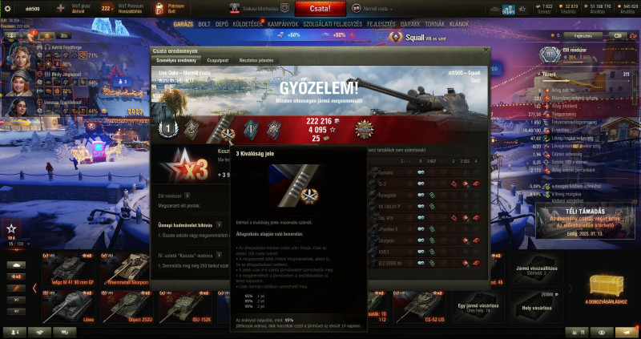Open the Normál csata battle mode dropdown

pos(373,9)
